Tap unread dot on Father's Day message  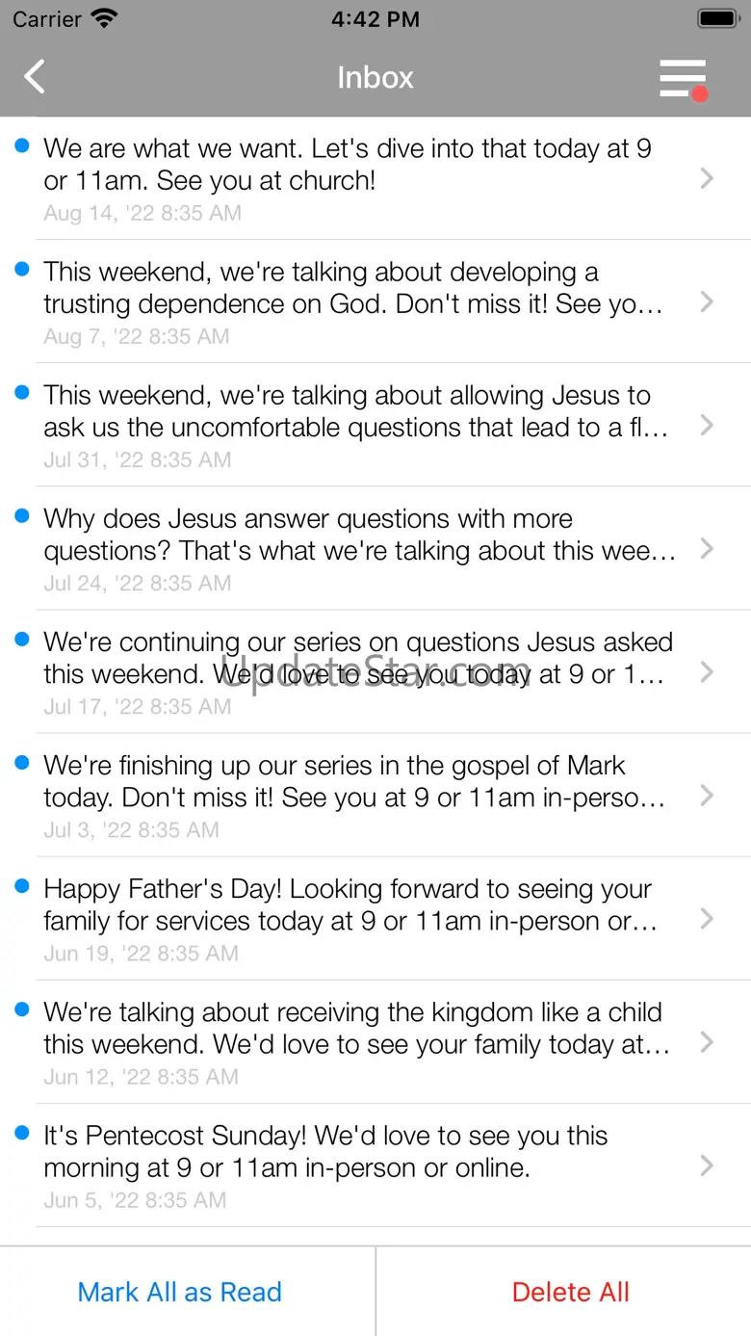[22, 886]
